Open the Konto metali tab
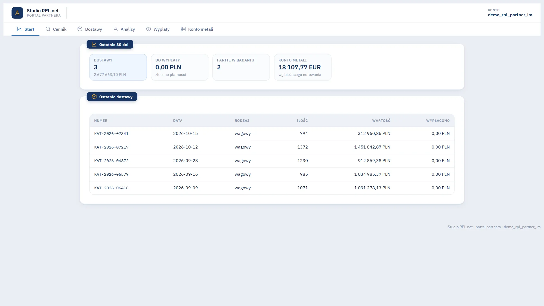This screenshot has height=306, width=544. tap(197, 29)
